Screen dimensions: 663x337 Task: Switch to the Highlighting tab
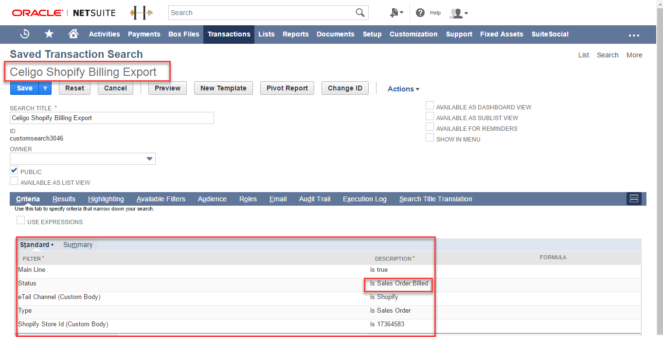[106, 199]
